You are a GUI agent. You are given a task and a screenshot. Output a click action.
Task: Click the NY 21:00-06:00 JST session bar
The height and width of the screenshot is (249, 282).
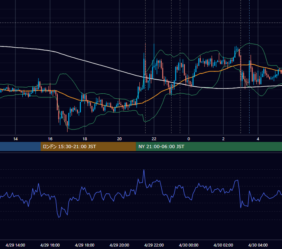click(x=209, y=146)
